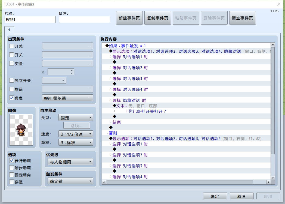Tick the 物品 condition checkbox
285x204 pixels.
pyautogui.click(x=11, y=89)
